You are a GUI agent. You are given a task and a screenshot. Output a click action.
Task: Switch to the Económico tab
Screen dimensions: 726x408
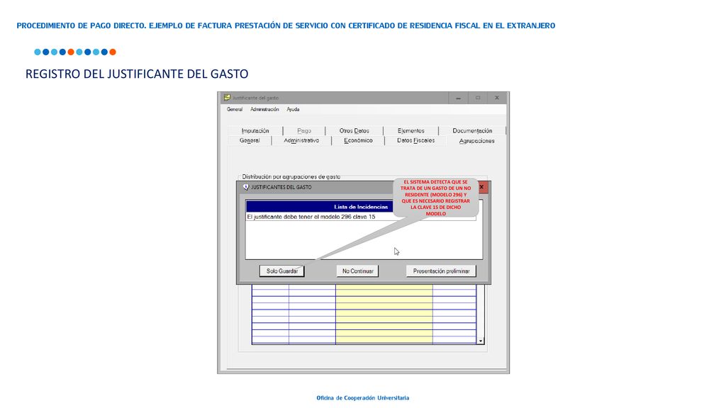pos(358,141)
